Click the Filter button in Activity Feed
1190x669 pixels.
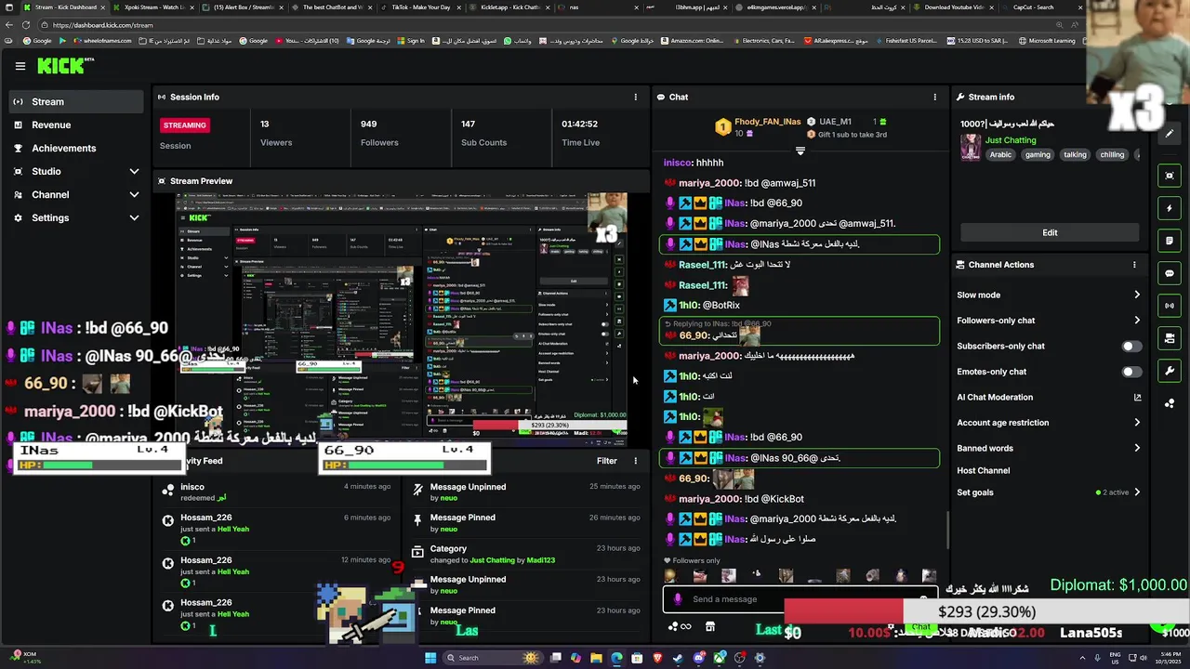606,461
